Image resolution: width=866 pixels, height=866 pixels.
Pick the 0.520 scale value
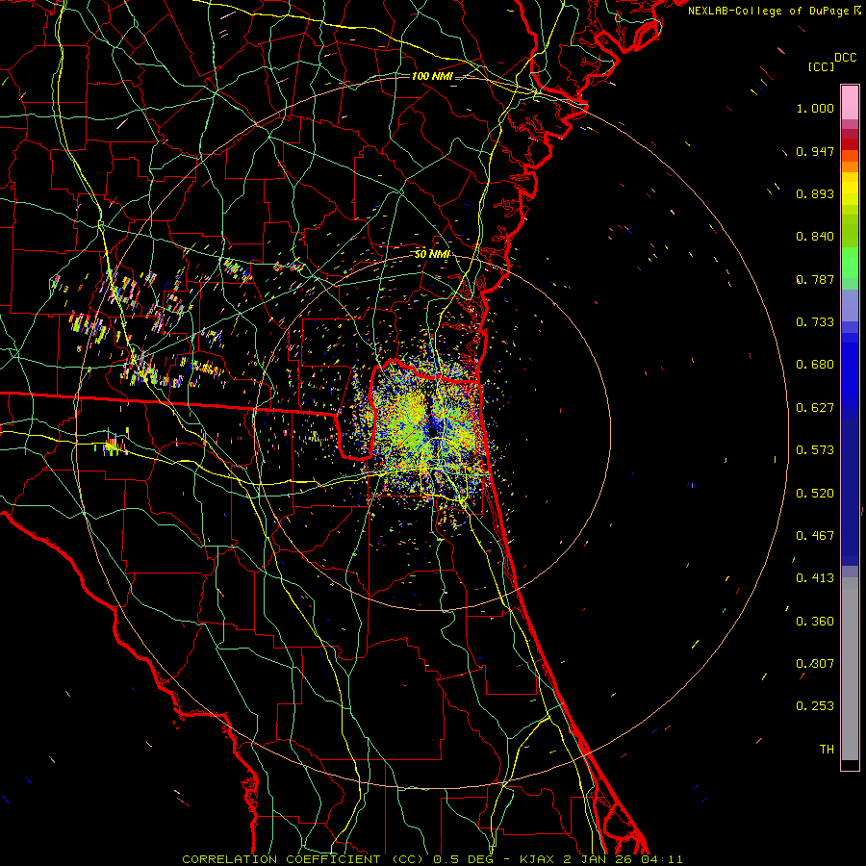(x=815, y=494)
